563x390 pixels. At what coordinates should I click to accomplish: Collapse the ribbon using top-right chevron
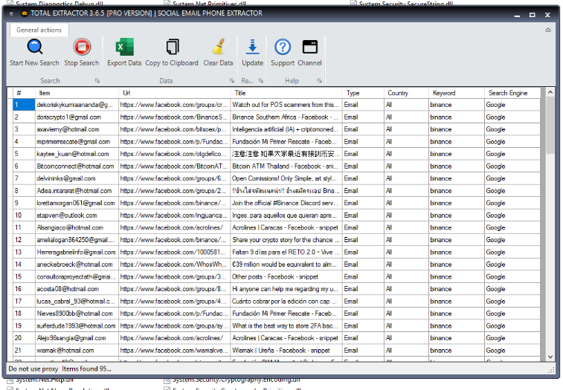[x=548, y=30]
